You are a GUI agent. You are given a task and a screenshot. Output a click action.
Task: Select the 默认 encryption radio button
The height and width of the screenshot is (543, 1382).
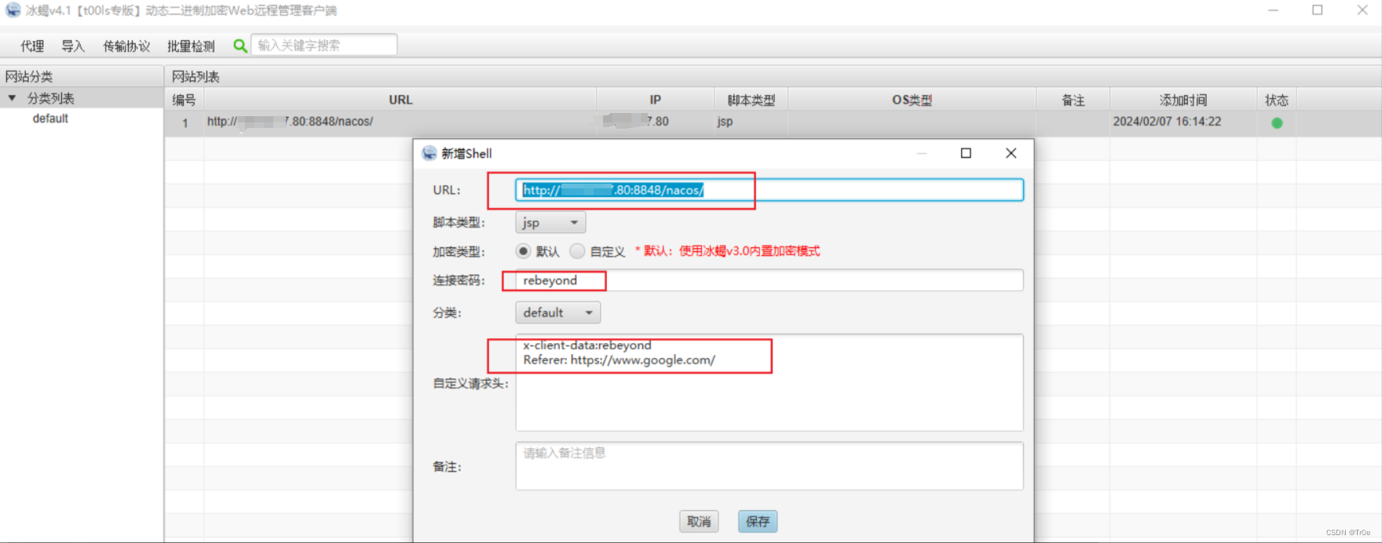click(x=524, y=251)
